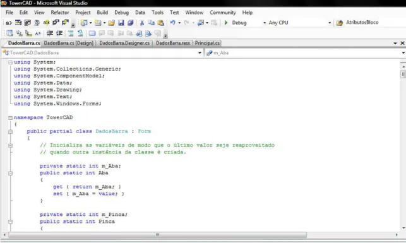Click the Cut scissors icon
This screenshot has width=406, height=243.
click(142, 23)
